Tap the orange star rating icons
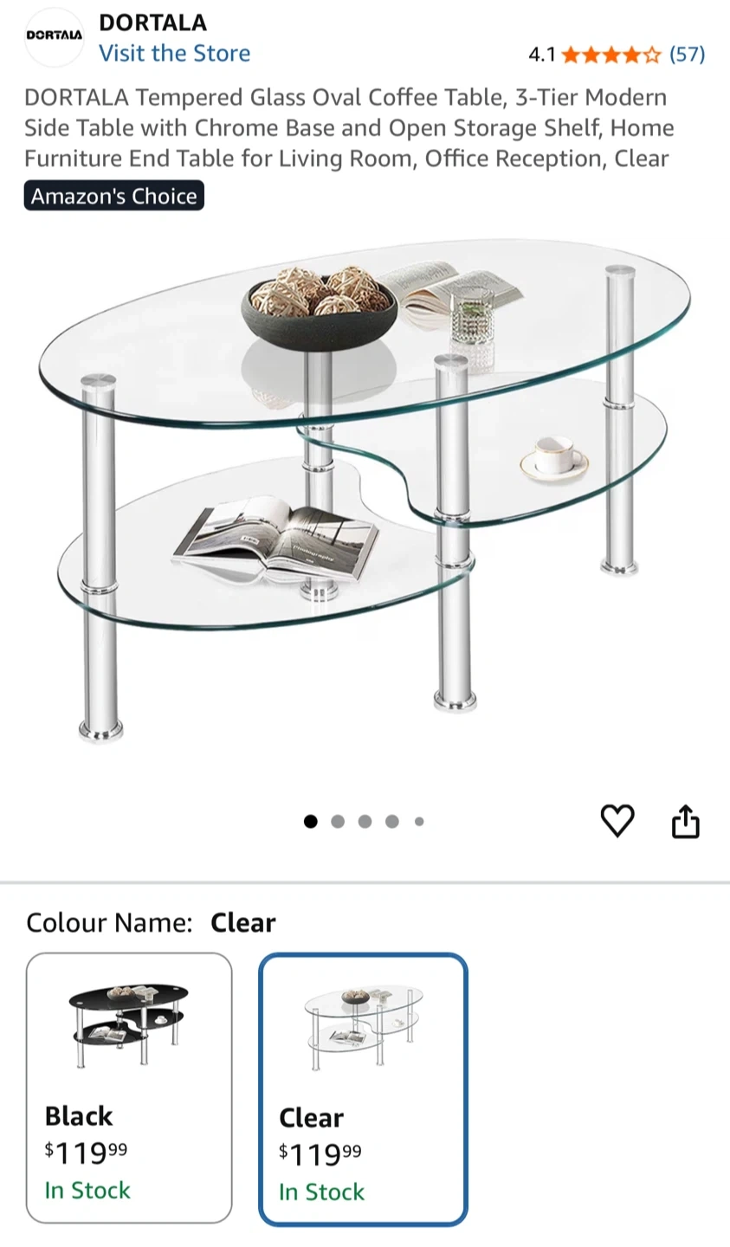The height and width of the screenshot is (1247, 730). 611,55
